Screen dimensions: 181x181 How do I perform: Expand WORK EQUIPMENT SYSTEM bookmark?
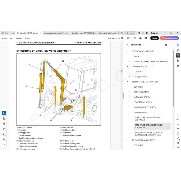[x=129, y=107]
